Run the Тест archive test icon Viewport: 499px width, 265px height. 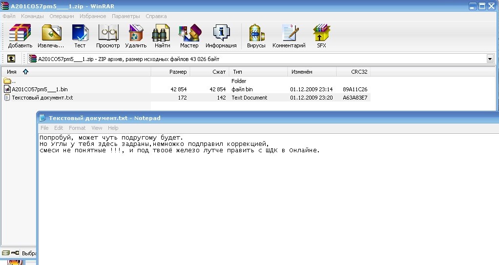point(80,33)
